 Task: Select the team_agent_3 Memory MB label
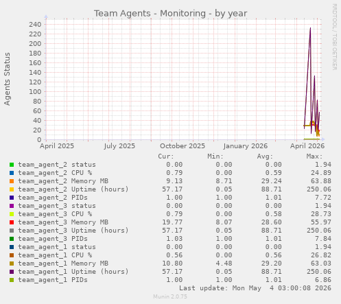pyautogui.click(x=63, y=222)
